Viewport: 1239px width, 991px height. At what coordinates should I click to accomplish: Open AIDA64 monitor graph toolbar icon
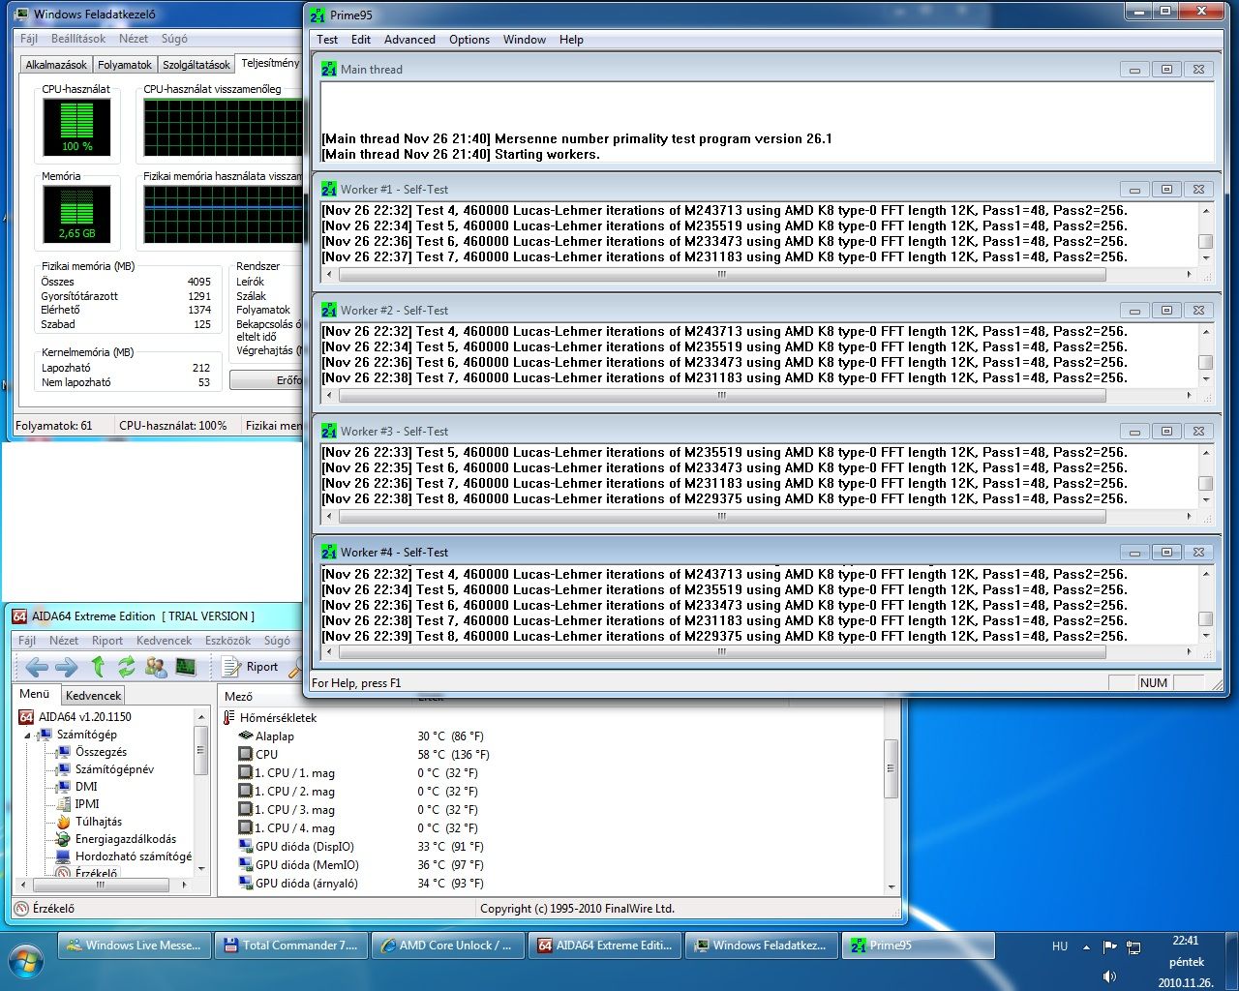pyautogui.click(x=186, y=667)
